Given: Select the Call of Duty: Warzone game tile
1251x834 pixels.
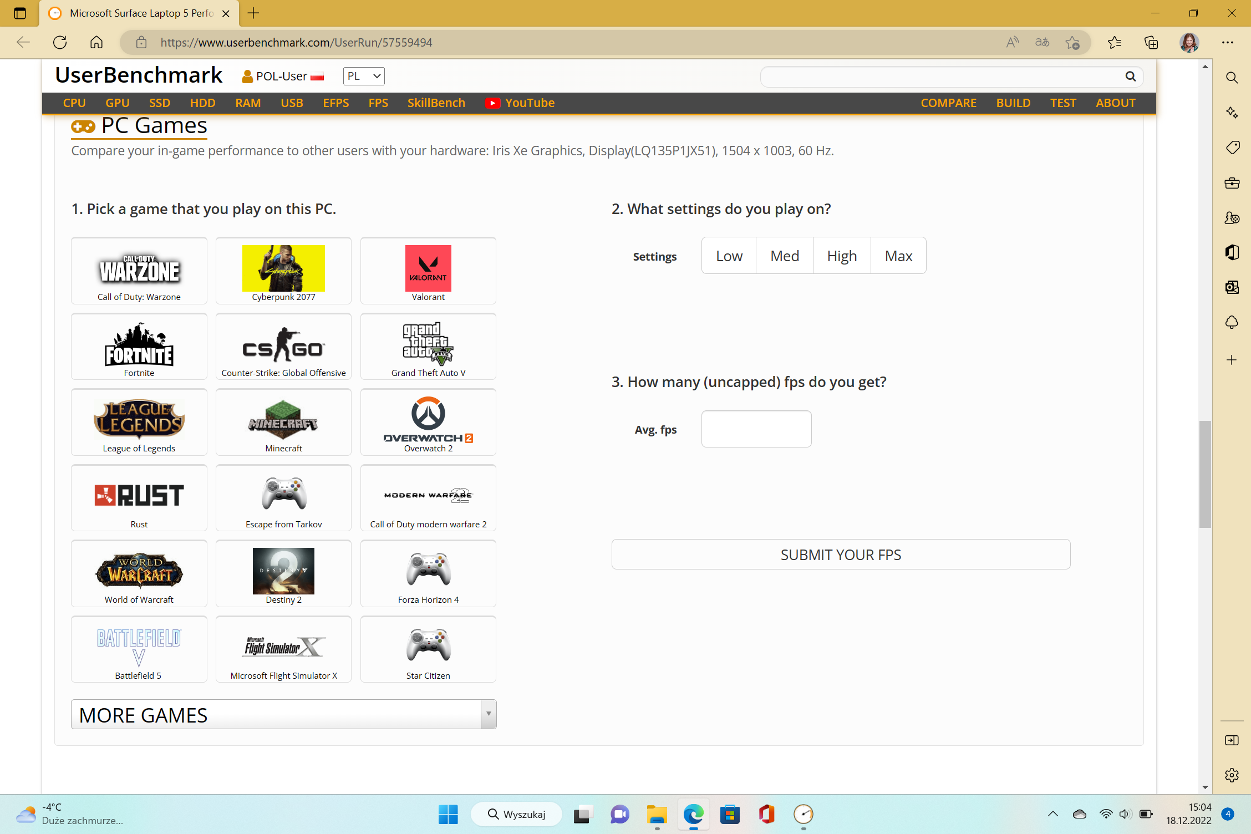Looking at the screenshot, I should click(x=139, y=271).
